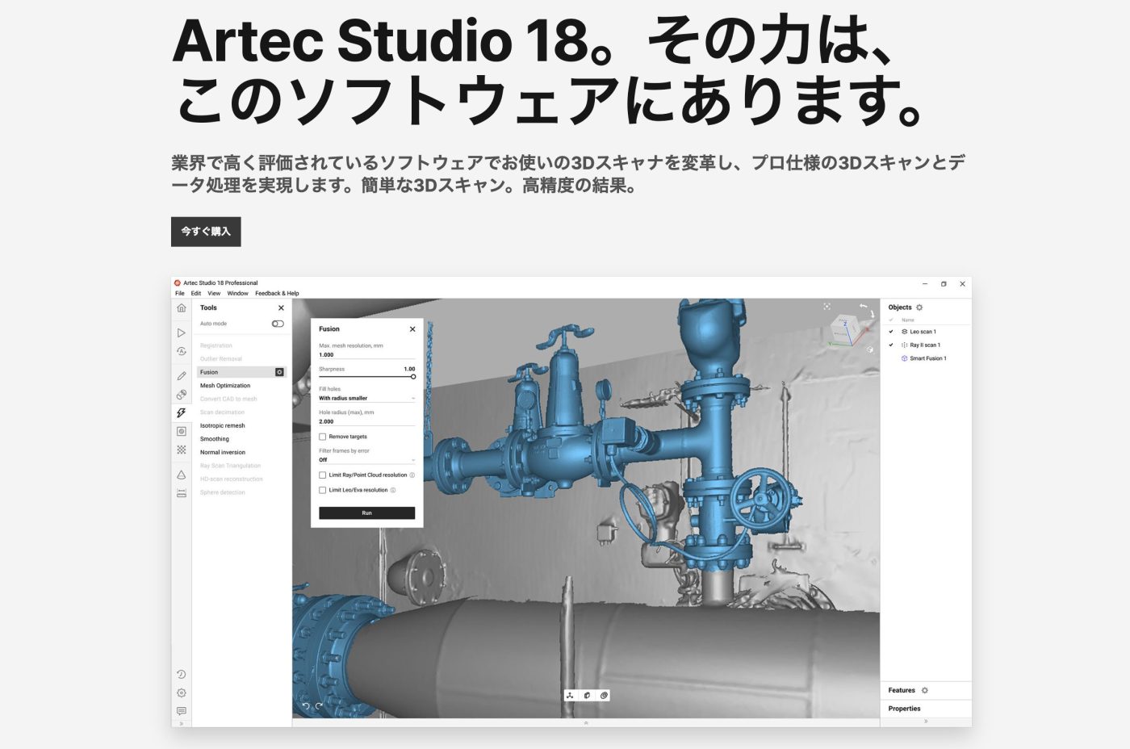Open the ruler Measures sidebar icon
The image size is (1130, 749).
(x=182, y=492)
